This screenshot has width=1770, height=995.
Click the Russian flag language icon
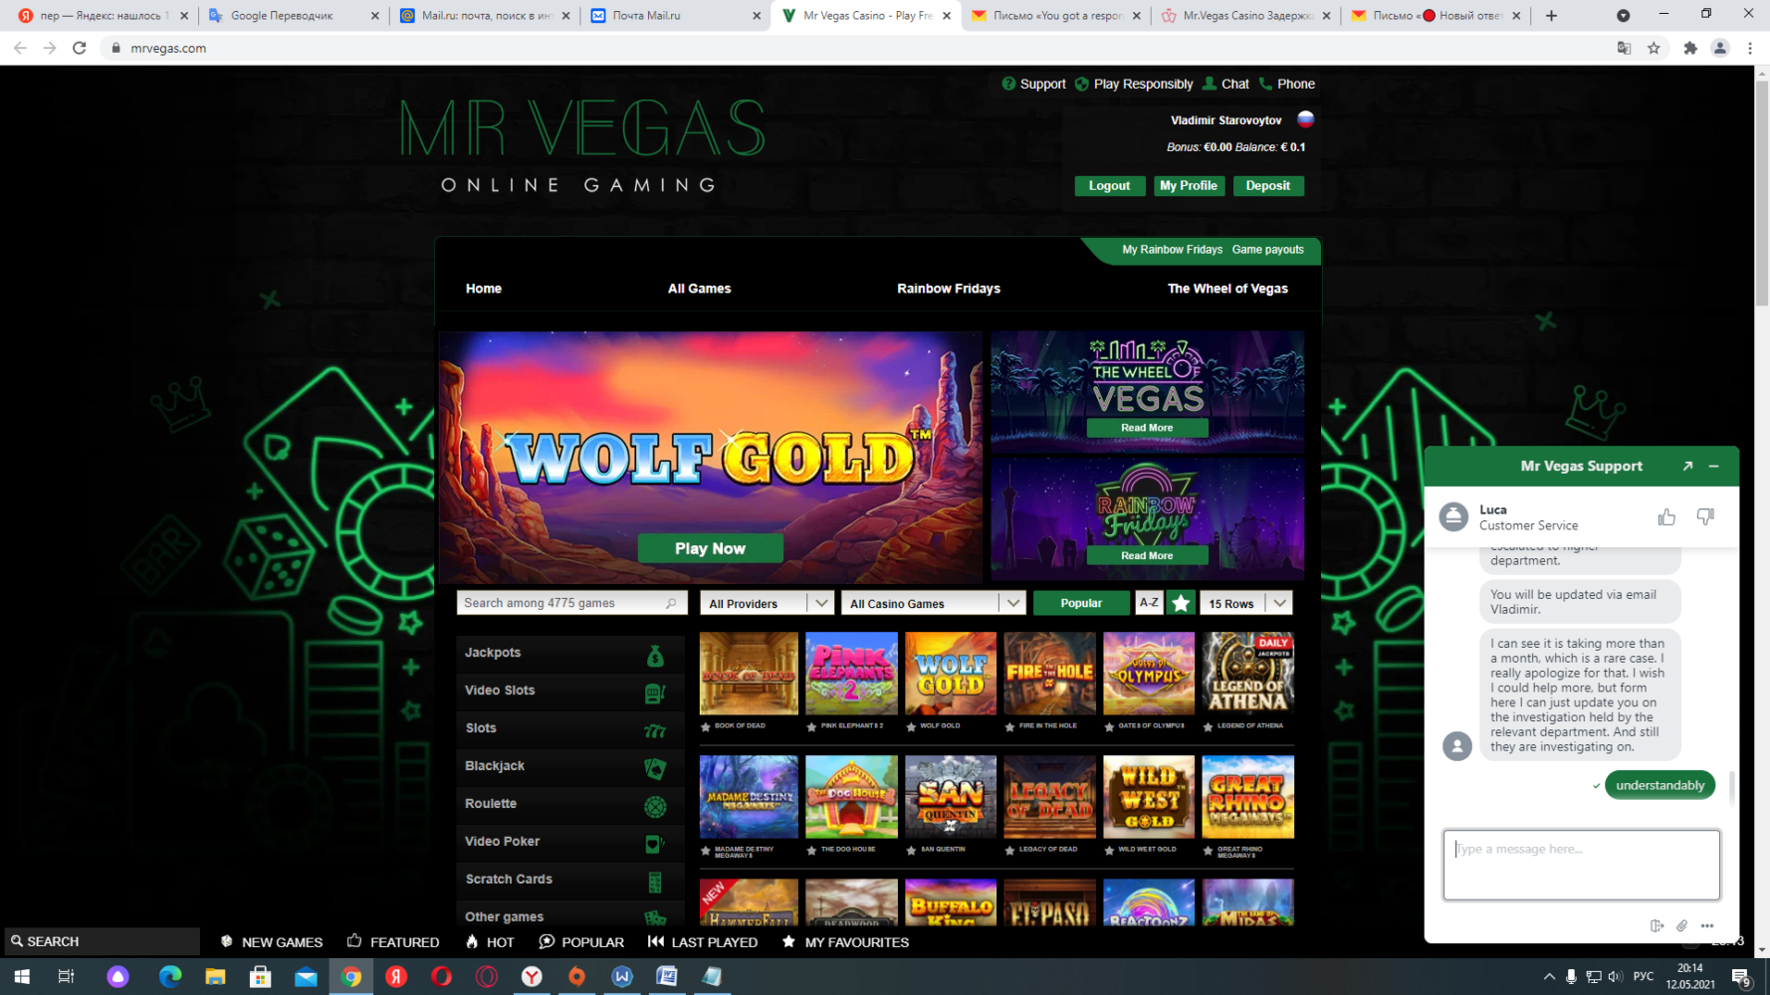point(1305,119)
